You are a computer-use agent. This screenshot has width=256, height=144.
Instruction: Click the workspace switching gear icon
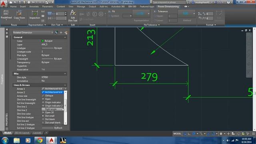tap(221, 134)
